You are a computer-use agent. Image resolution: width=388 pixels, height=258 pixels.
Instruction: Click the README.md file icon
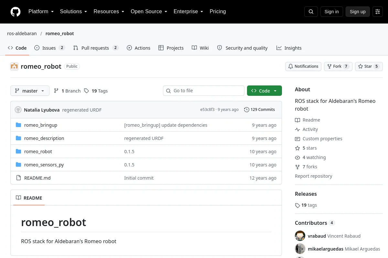tap(18, 178)
